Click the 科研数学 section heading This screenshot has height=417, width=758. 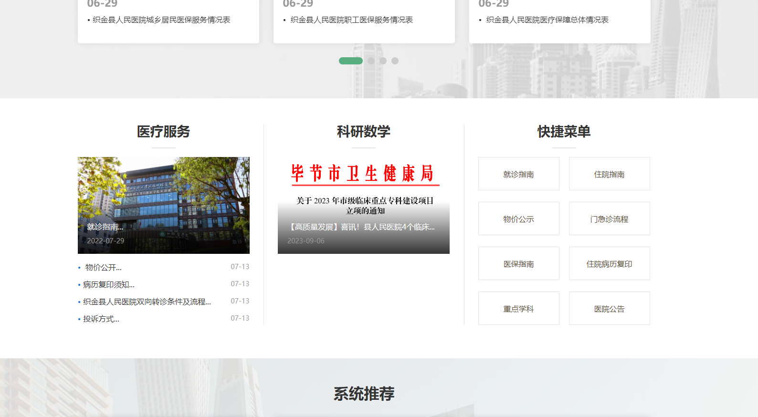coord(364,131)
